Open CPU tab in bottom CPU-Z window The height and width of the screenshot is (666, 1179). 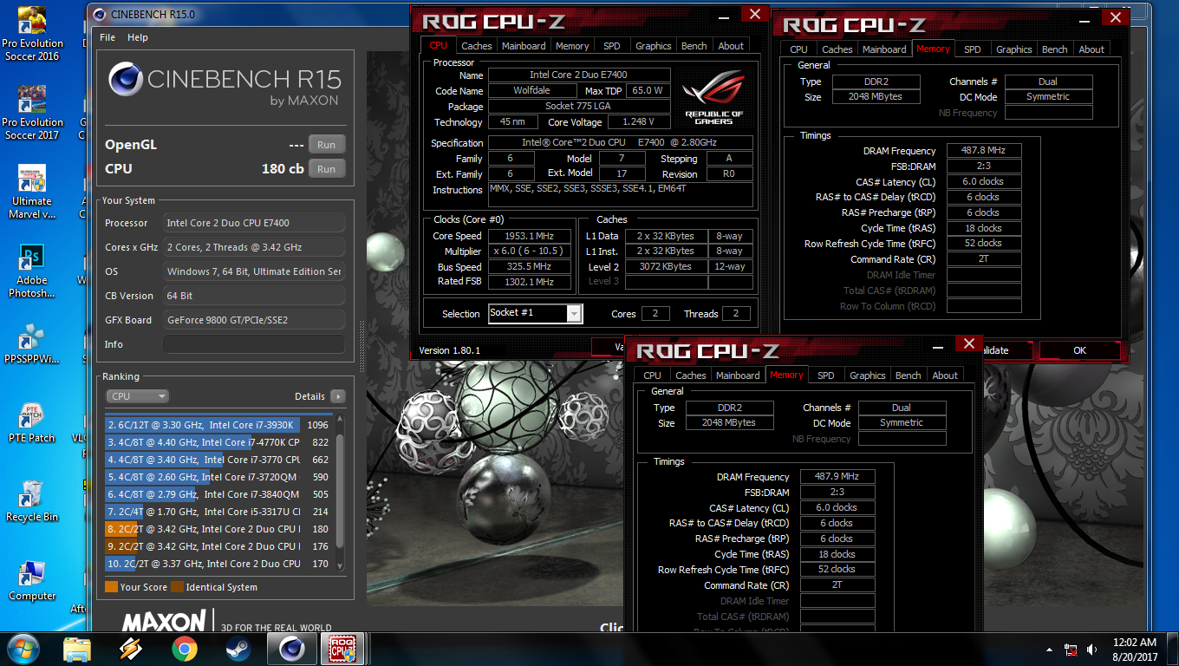coord(652,375)
